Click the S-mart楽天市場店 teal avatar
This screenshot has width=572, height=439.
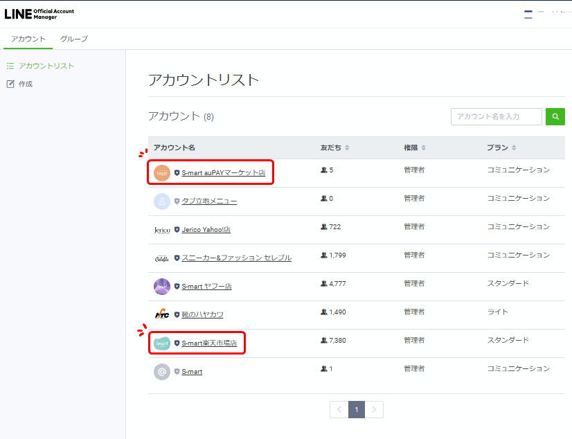tap(161, 343)
